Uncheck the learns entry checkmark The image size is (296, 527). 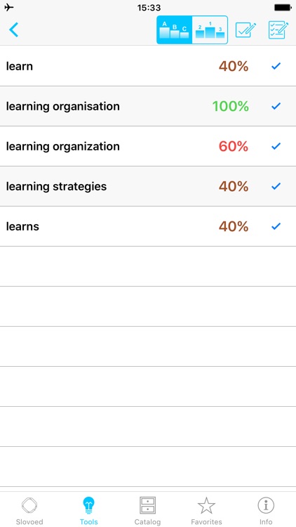pos(276,226)
